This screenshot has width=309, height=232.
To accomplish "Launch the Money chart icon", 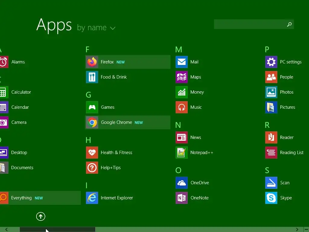I will coord(182,92).
